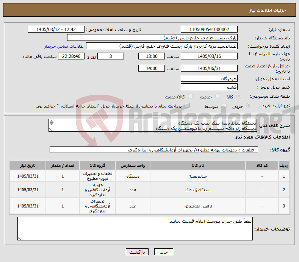Click the قطعات و تجهیزات تهویه مطبوع group cell
Screen dimensions: 299x262
point(97,176)
